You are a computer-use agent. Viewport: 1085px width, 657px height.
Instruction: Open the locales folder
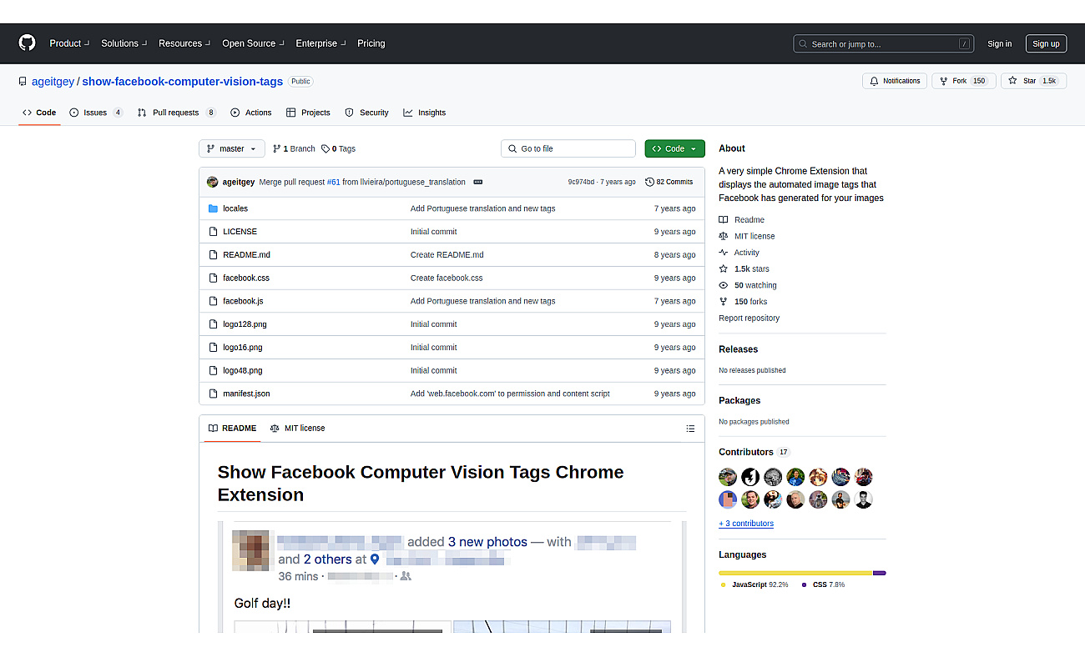[x=235, y=208]
